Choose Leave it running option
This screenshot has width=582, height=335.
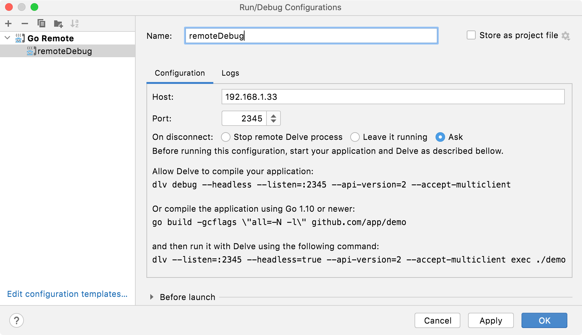click(x=355, y=137)
